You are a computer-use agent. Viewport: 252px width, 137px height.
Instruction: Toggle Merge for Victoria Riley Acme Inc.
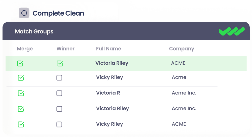tap(21, 109)
